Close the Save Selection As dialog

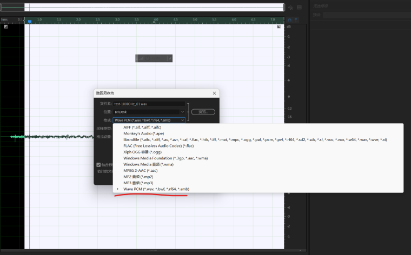tap(215, 93)
